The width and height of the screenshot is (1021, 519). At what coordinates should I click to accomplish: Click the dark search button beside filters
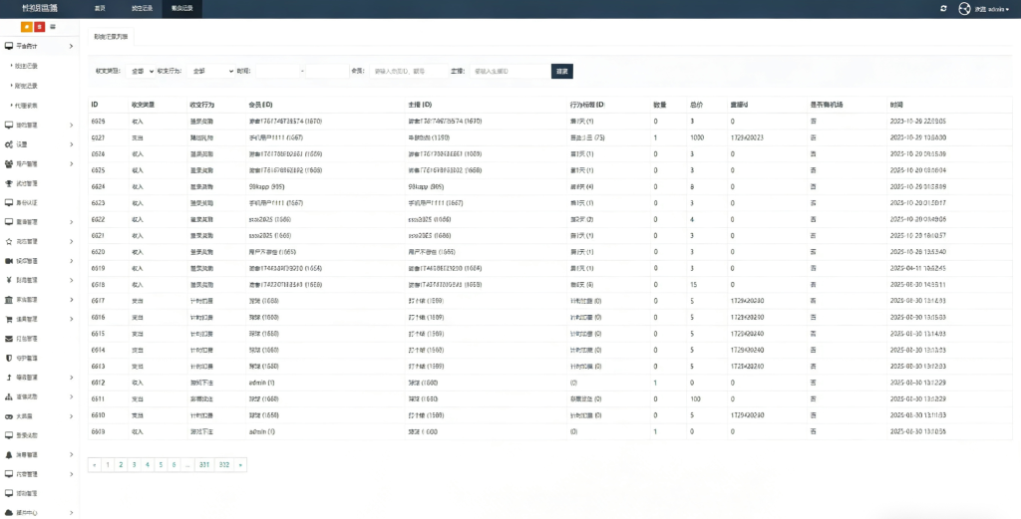pos(562,71)
